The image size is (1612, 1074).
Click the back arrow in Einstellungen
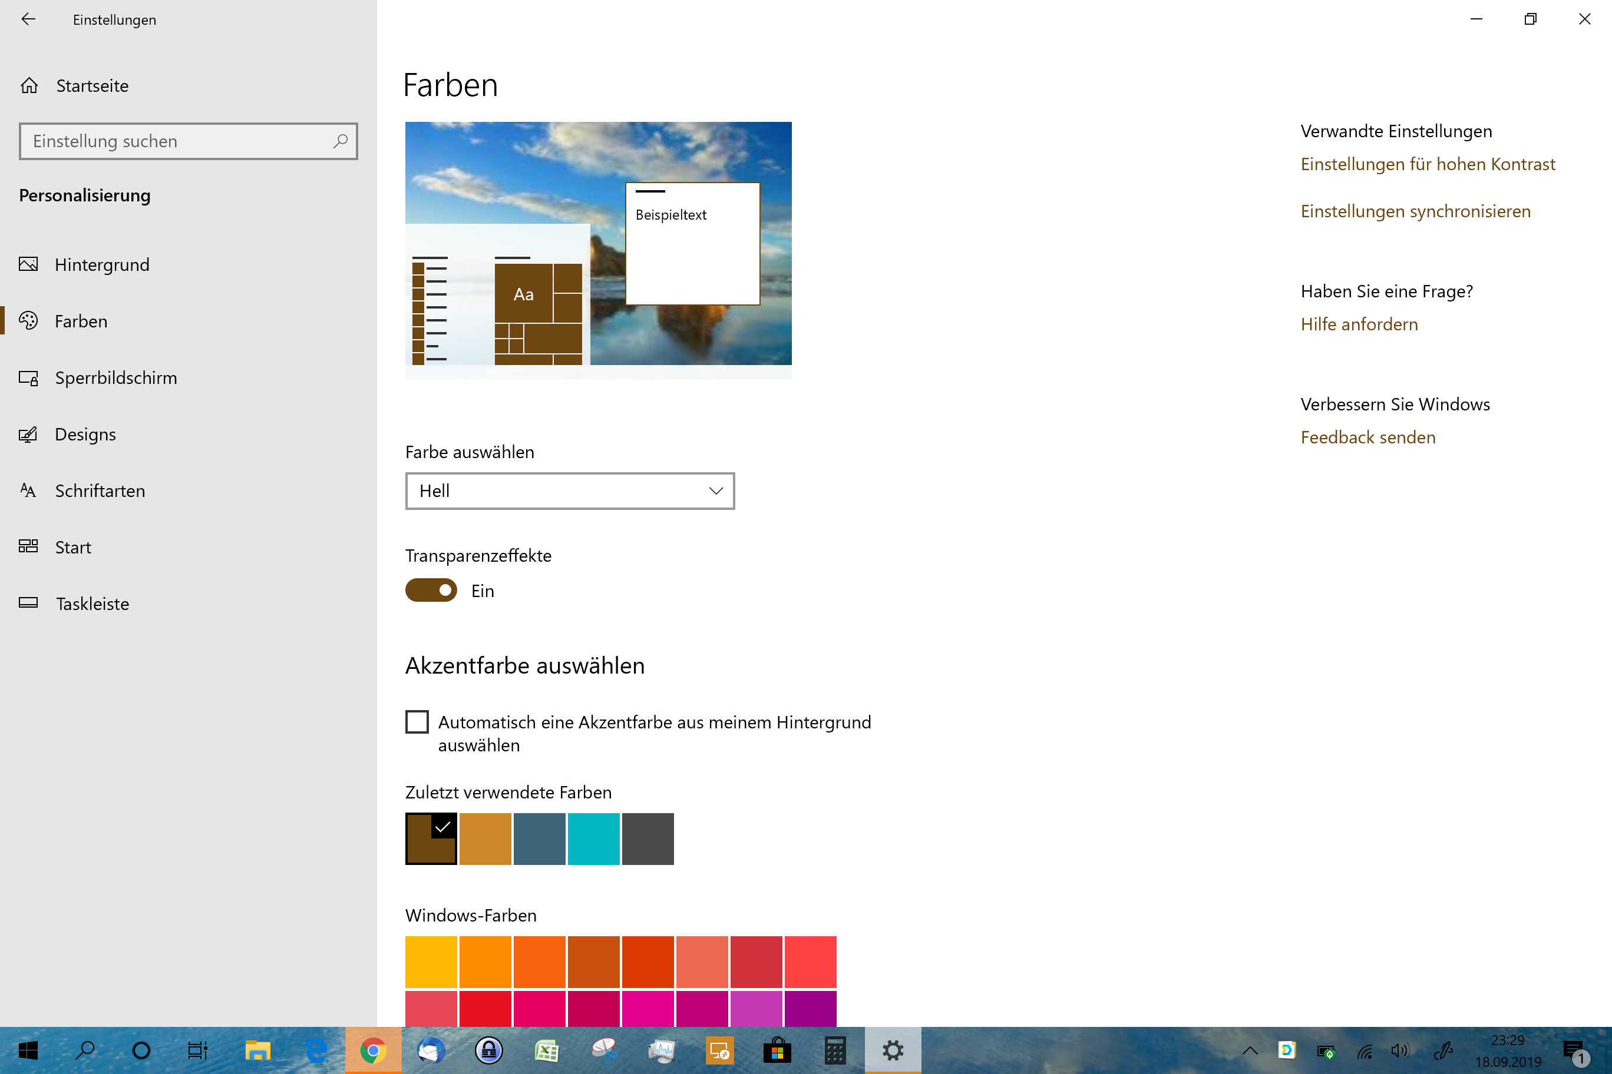click(x=28, y=19)
